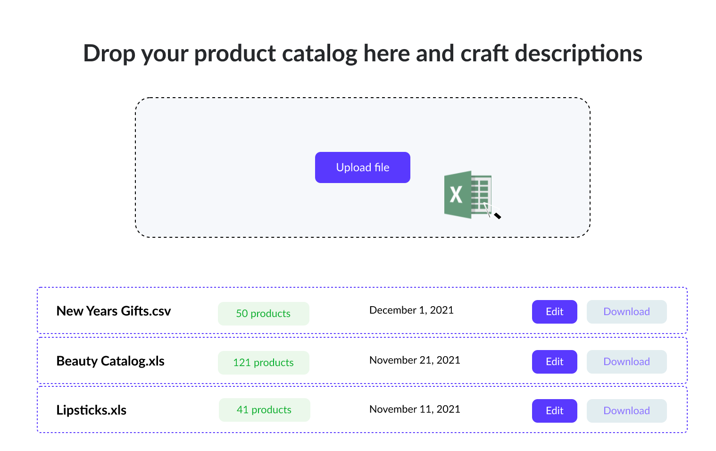This screenshot has width=716, height=451.
Task: Download the New Years Gifts.csv file
Action: [626, 312]
